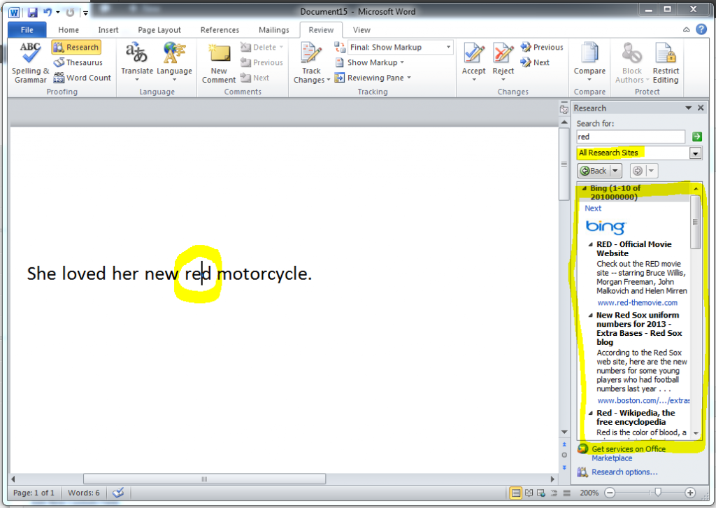Screen dimensions: 716x508
Task: Open Block Authors option
Action: 632,62
